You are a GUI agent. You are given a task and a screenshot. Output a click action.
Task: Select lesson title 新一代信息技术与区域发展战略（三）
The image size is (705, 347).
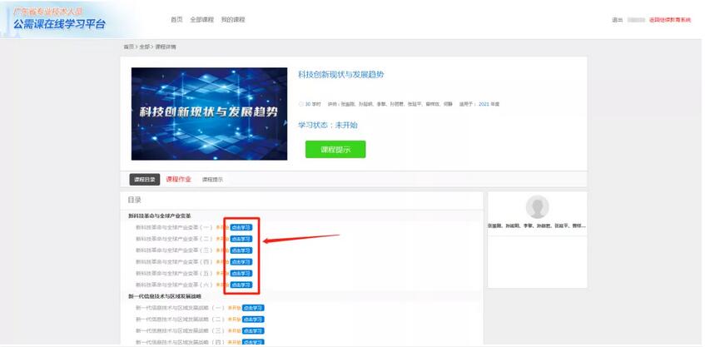pos(181,331)
